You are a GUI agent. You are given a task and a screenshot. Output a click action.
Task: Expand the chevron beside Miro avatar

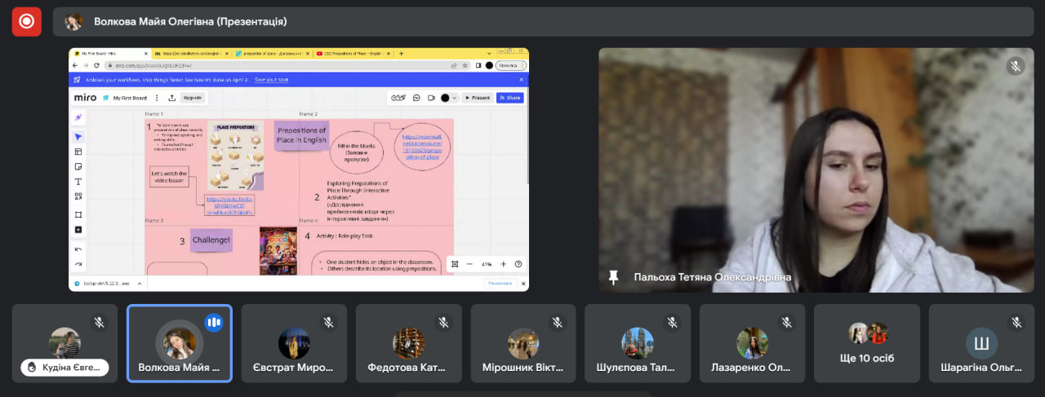[455, 98]
